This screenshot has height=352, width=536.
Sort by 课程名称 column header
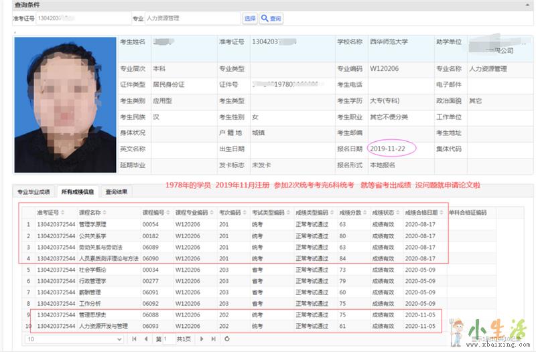point(94,213)
